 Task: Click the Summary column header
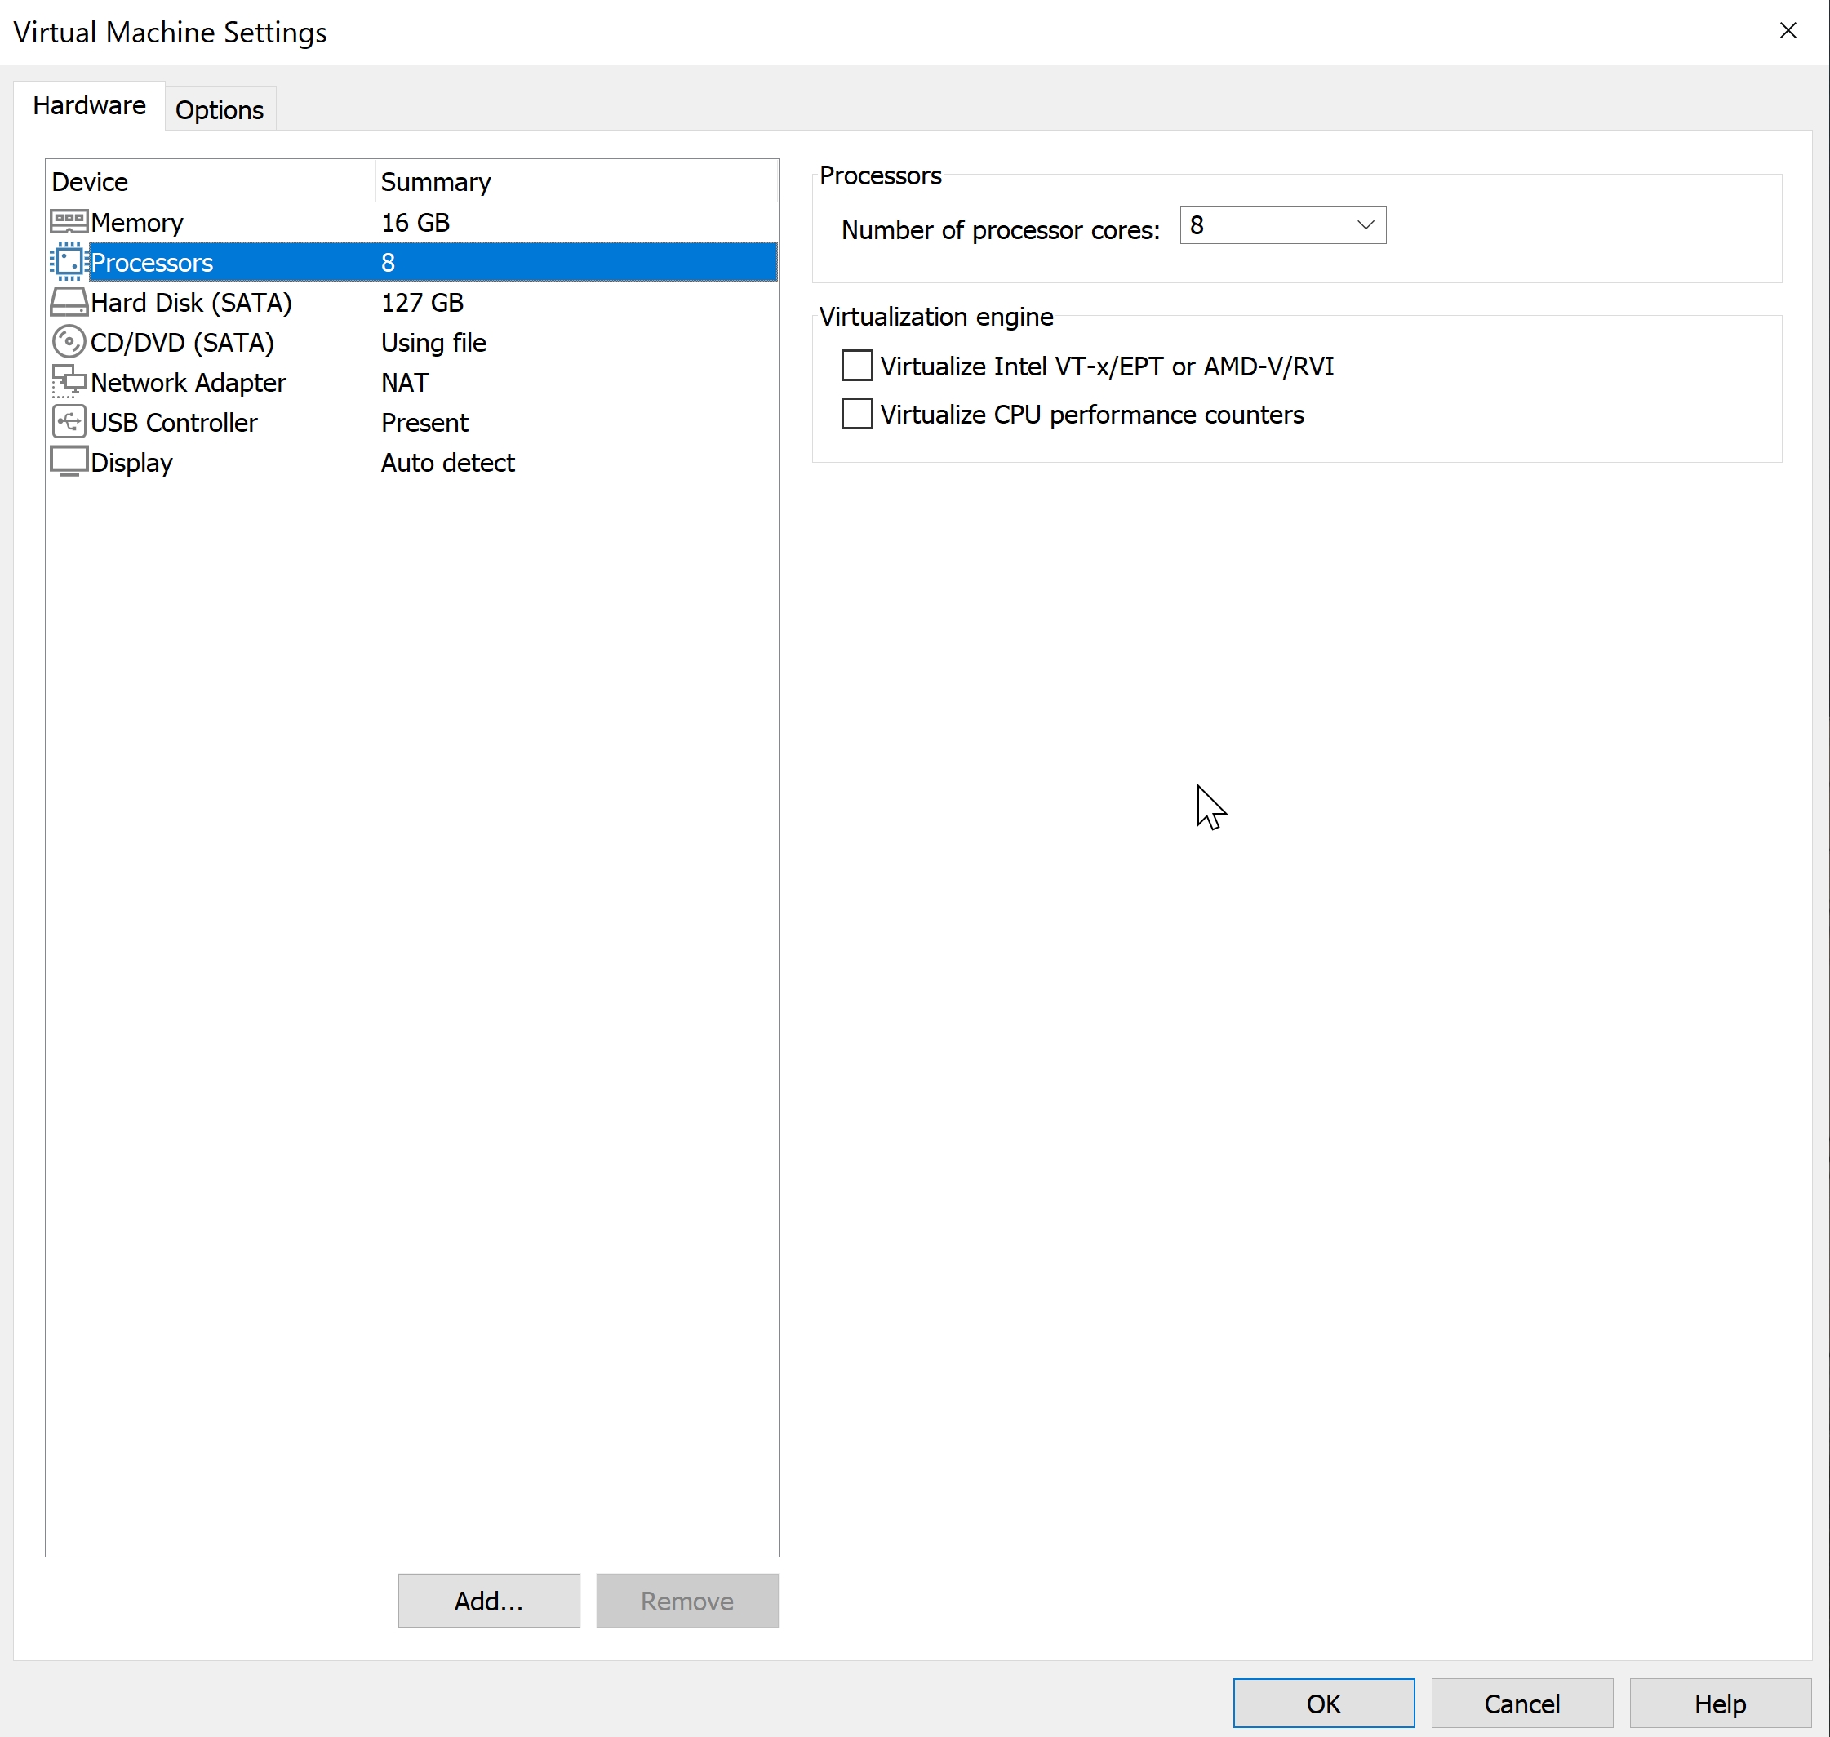point(435,182)
